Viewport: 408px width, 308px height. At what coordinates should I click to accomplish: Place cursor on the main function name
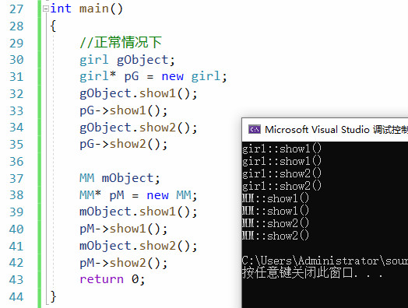pyautogui.click(x=93, y=9)
